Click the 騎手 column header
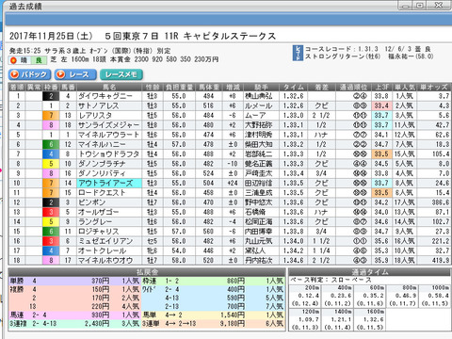Screen dimensions: 452x339 (x=261, y=87)
